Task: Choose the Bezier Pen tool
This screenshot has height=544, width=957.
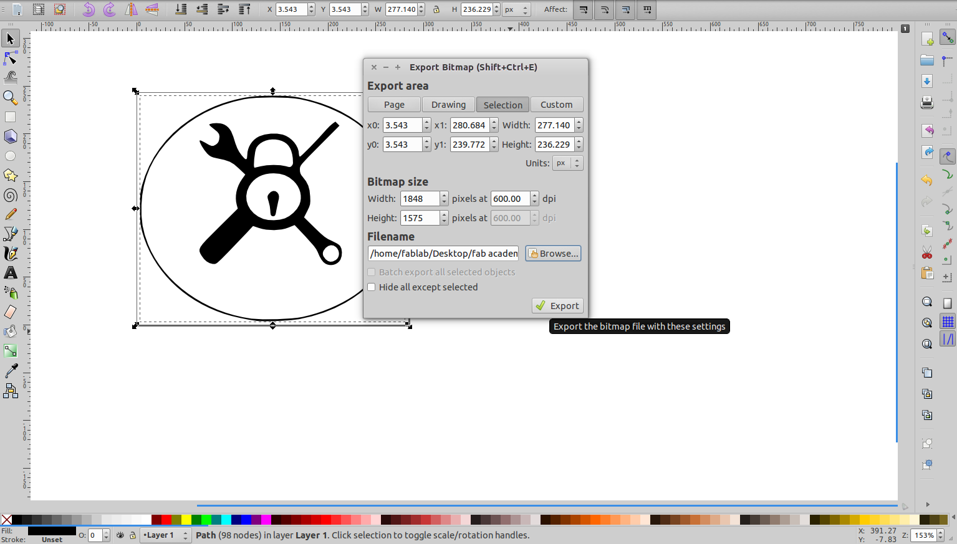Action: tap(10, 234)
